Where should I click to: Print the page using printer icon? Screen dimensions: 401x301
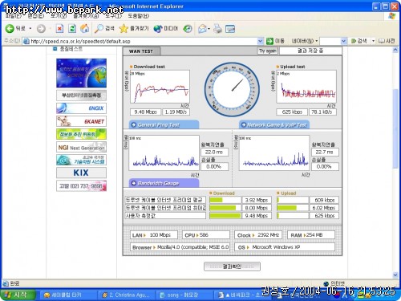pos(217,29)
